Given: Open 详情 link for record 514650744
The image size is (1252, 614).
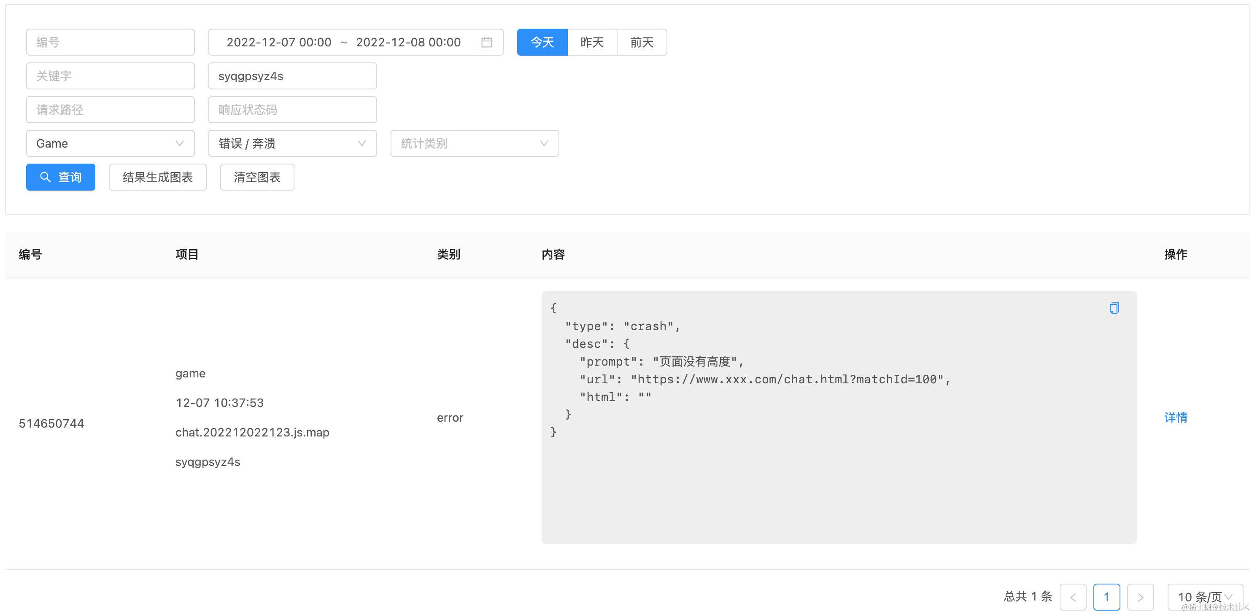Looking at the screenshot, I should click(x=1176, y=417).
